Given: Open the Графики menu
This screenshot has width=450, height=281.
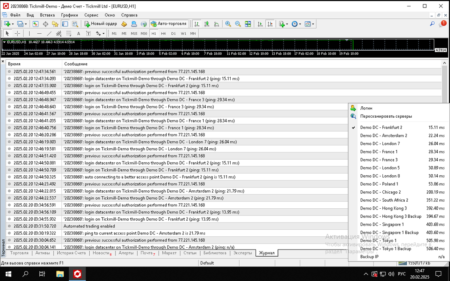Looking at the screenshot, I should pos(70,15).
